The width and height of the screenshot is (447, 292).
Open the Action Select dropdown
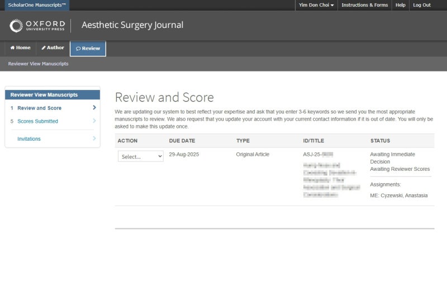click(141, 156)
